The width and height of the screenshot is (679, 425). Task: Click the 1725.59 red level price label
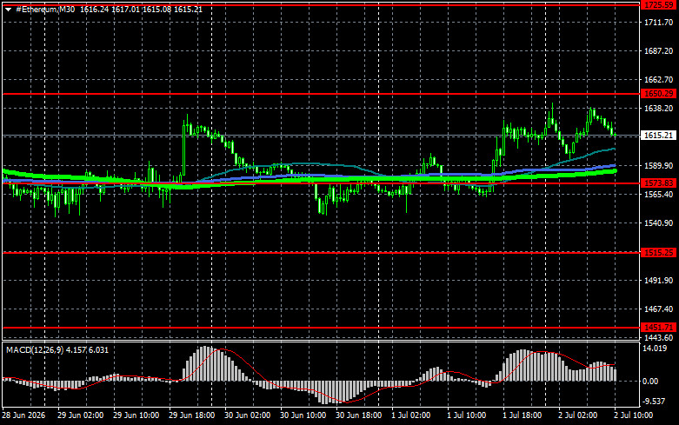tap(659, 5)
